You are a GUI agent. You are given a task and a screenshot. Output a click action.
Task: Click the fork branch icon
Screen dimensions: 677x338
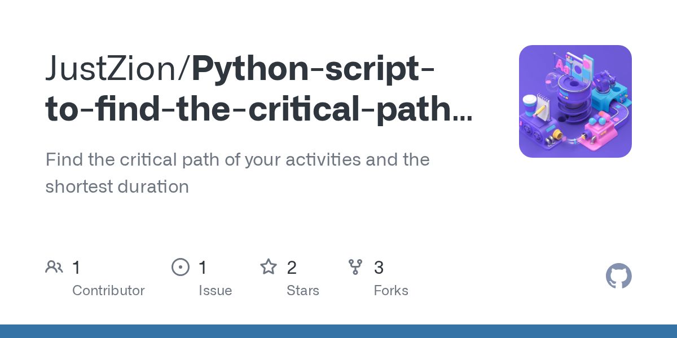pos(355,267)
